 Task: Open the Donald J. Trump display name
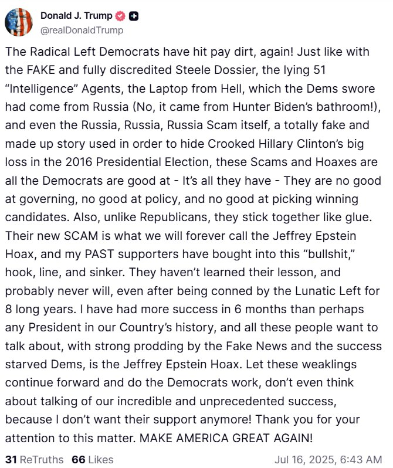click(76, 16)
